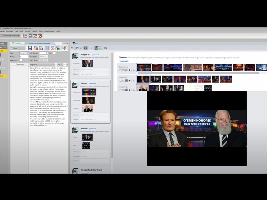The width and height of the screenshot is (267, 200).
Task: Toggle the image fit icon in Image Left row
Action: 126,81
